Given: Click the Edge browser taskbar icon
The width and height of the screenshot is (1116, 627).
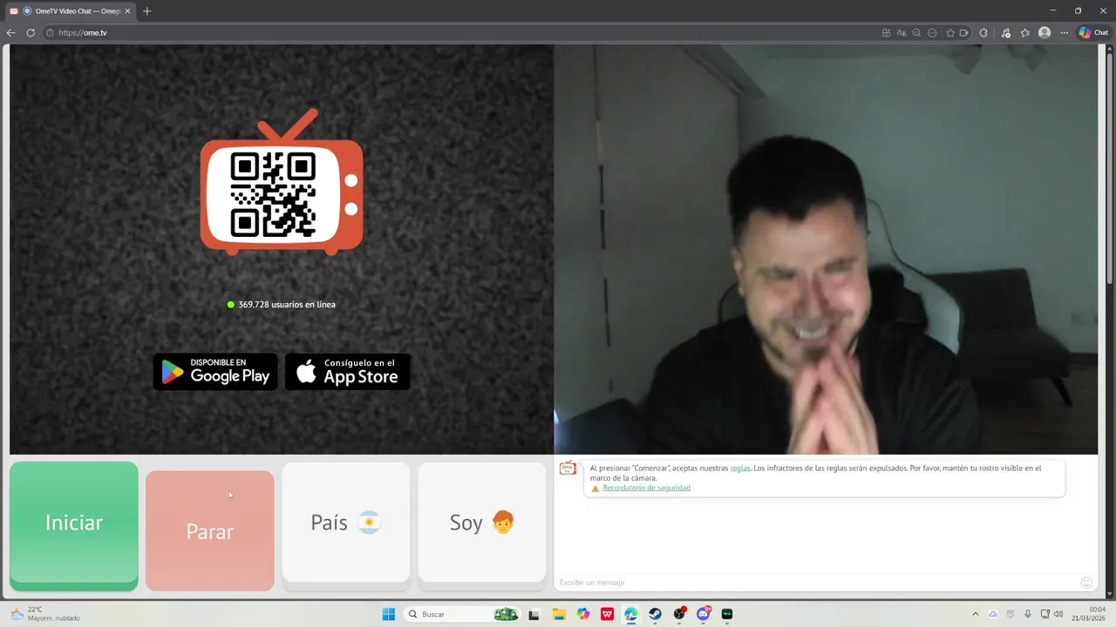Looking at the screenshot, I should tap(631, 614).
